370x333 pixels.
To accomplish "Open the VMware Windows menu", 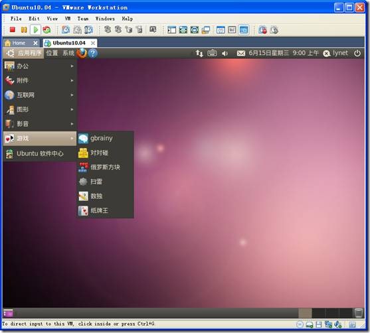I will click(x=105, y=19).
